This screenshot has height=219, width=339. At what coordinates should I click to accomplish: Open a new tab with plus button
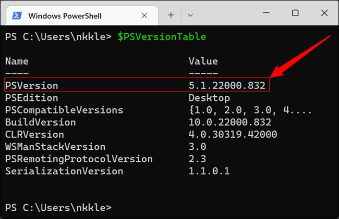171,15
